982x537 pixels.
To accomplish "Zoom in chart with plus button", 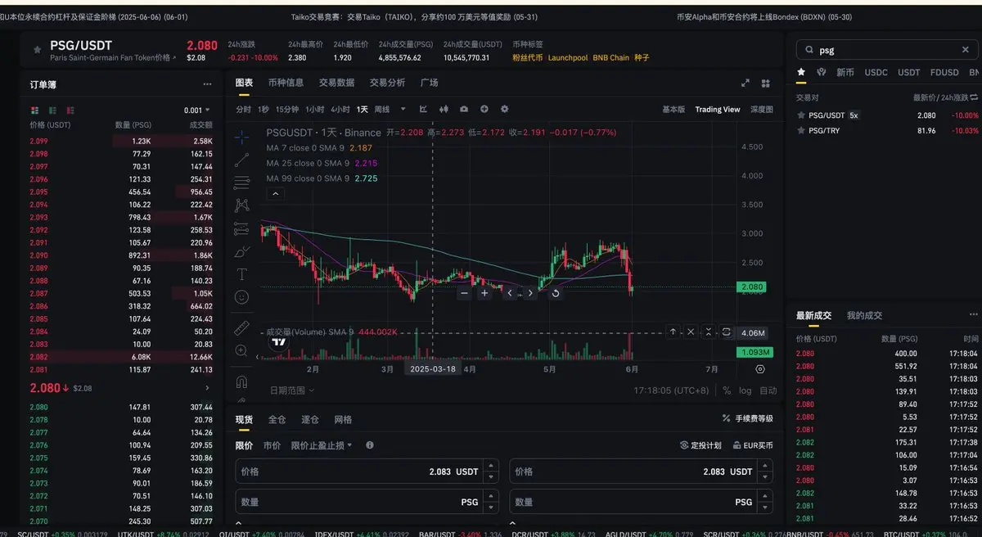I will (x=485, y=293).
